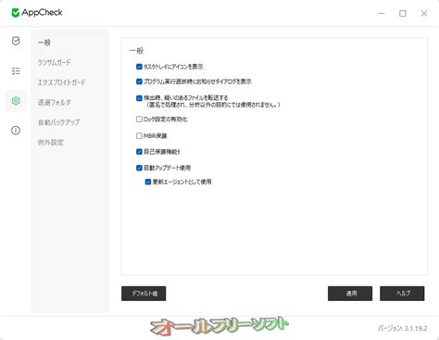Open the info icon in sidebar

pyautogui.click(x=16, y=131)
